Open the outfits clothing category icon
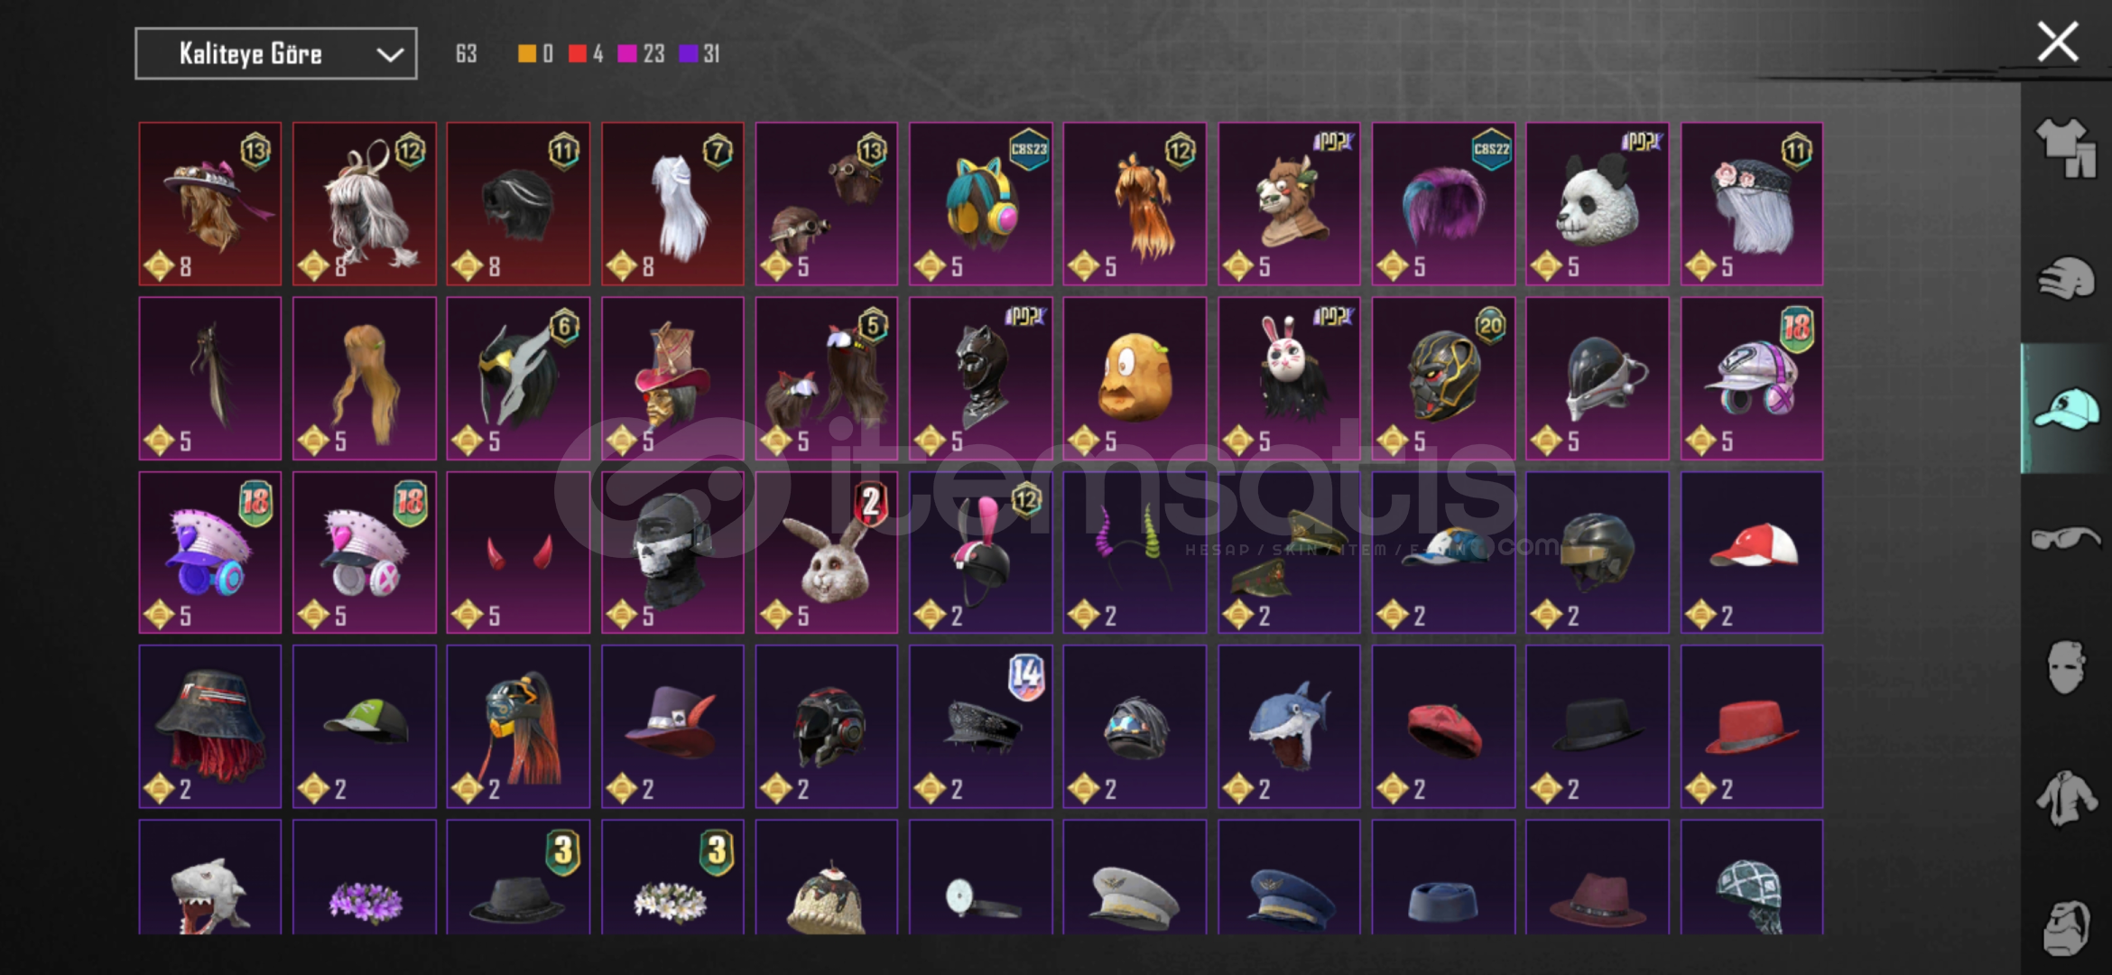 (x=2065, y=148)
